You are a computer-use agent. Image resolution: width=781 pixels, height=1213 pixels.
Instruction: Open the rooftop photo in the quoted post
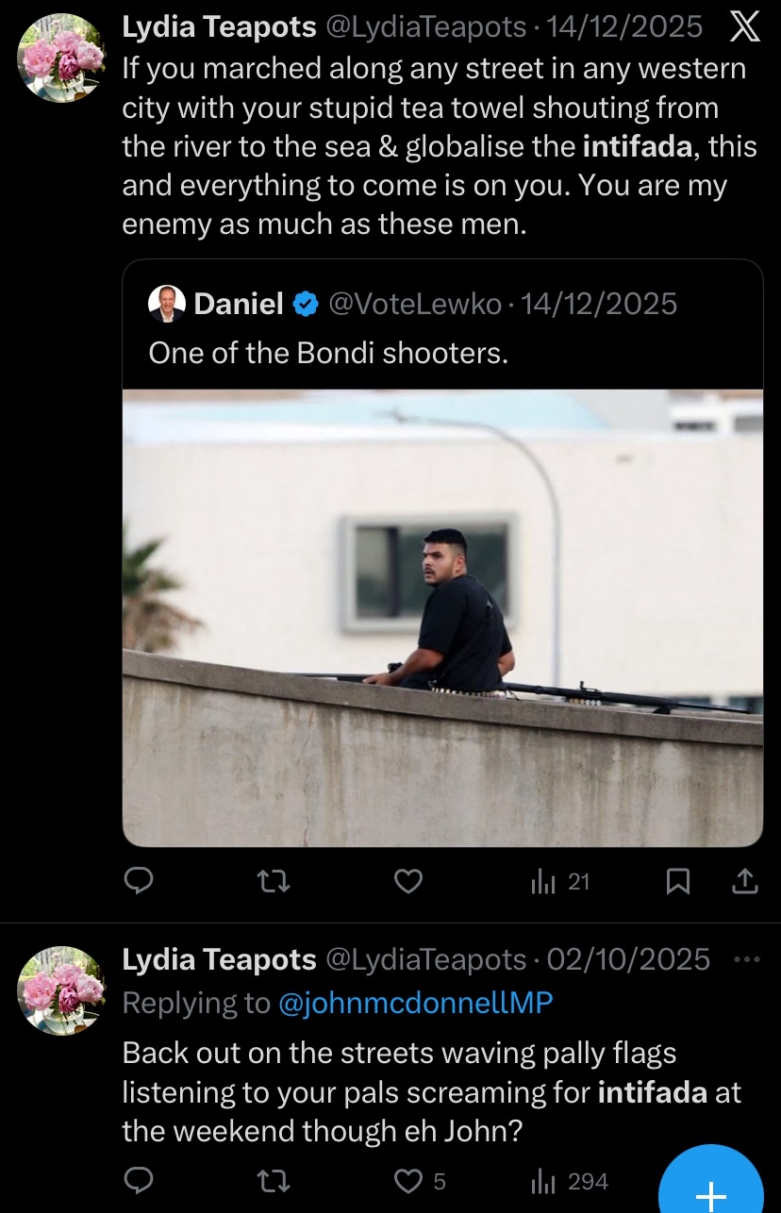pyautogui.click(x=442, y=618)
